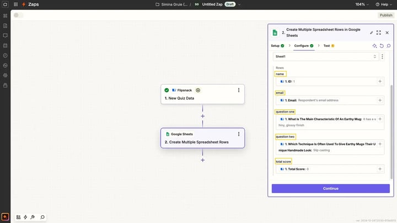The height and width of the screenshot is (223, 397).
Task: Toggle the Zap on/off switch
Action: [18, 15]
